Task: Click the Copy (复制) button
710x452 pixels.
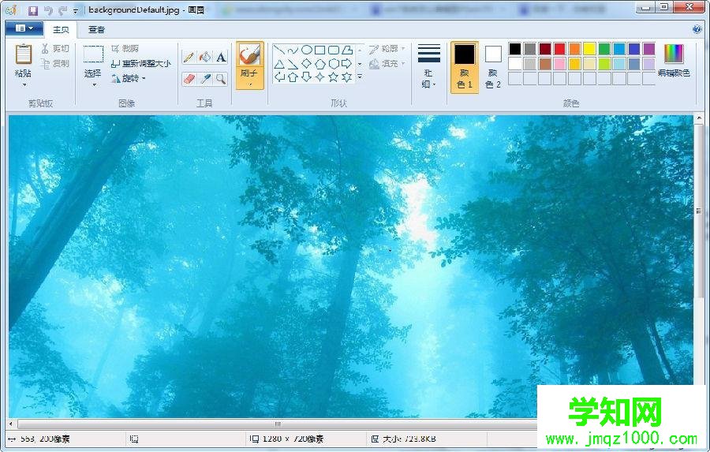Action: (x=55, y=64)
